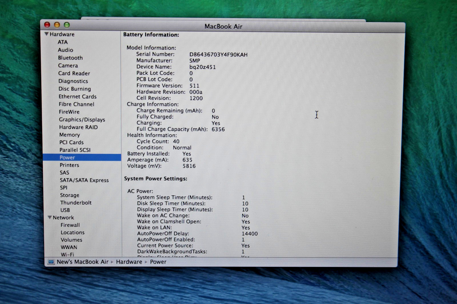The image size is (457, 304).
Task: Open PCI Cards entry
Action: click(x=71, y=142)
